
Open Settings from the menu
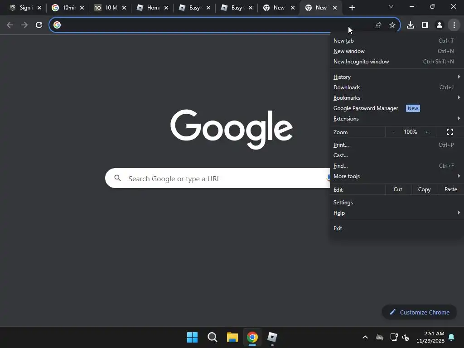click(396, 203)
